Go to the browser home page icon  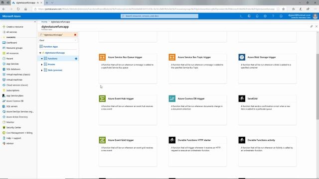[x=25, y=9]
